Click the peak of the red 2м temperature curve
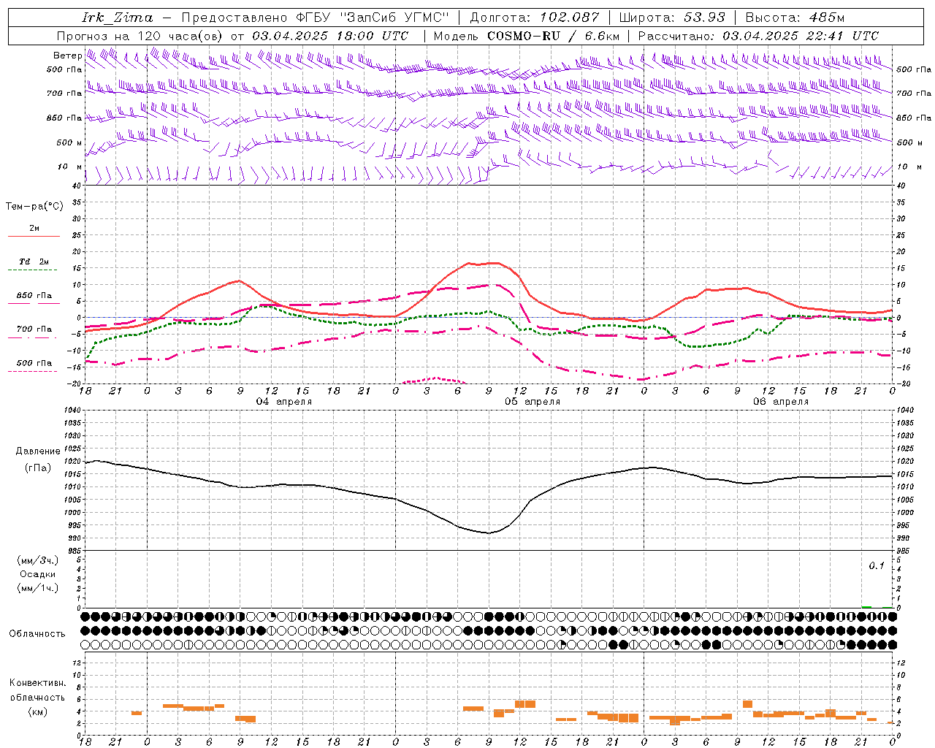Viewport: 935px width, 748px height. tap(494, 262)
